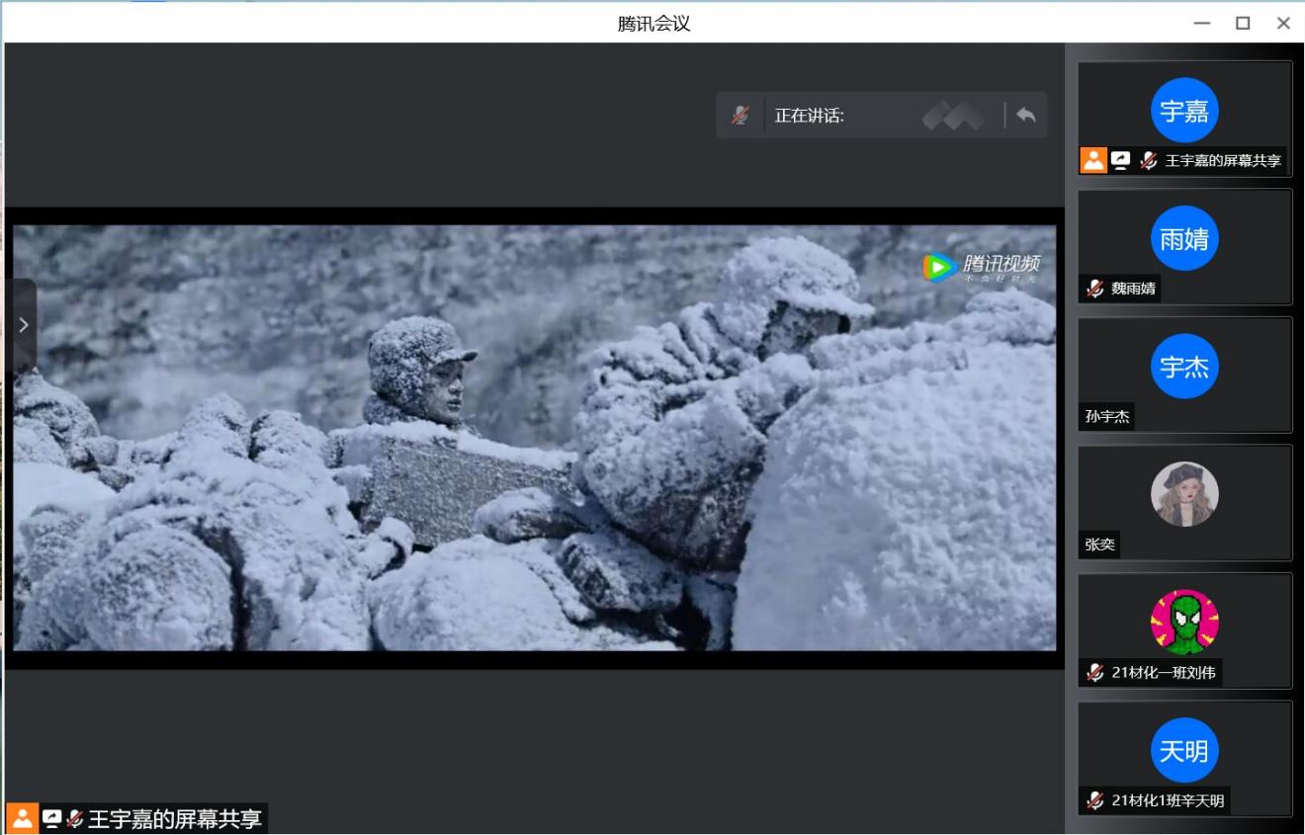Click the 正在讲话 speaking status label

(x=809, y=116)
